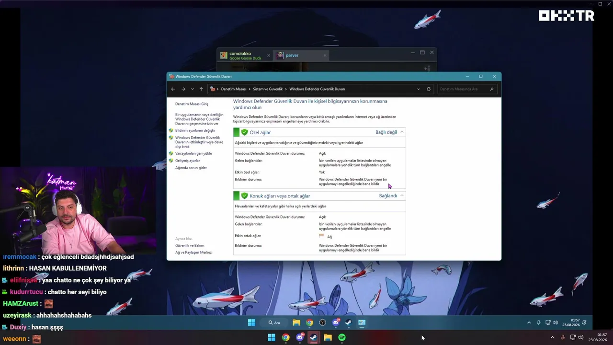Screen dimensions: 613x345
Task: Expand hidden tray icons on outermost taskbar
Action: click(x=553, y=337)
